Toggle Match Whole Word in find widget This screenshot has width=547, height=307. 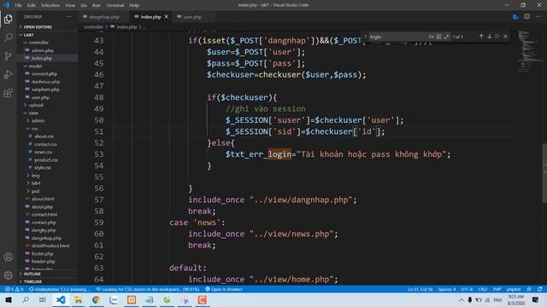click(x=438, y=37)
